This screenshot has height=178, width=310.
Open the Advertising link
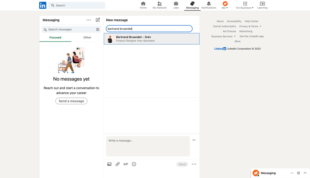pos(246,31)
